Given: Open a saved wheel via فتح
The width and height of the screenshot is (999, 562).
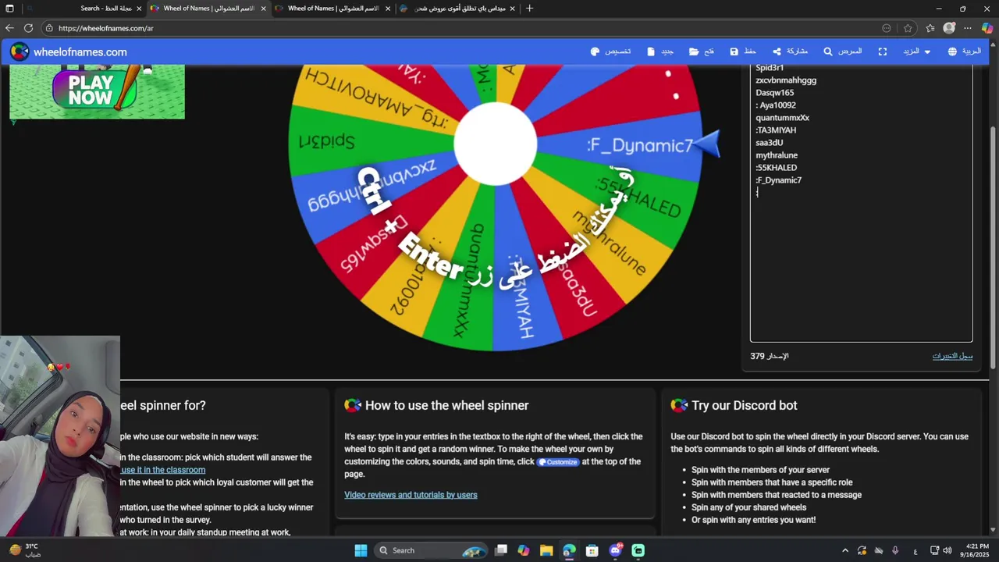Looking at the screenshot, I should (x=701, y=52).
